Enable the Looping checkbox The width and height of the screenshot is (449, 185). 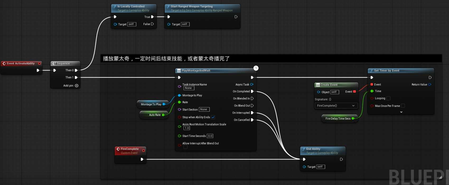tap(388, 98)
